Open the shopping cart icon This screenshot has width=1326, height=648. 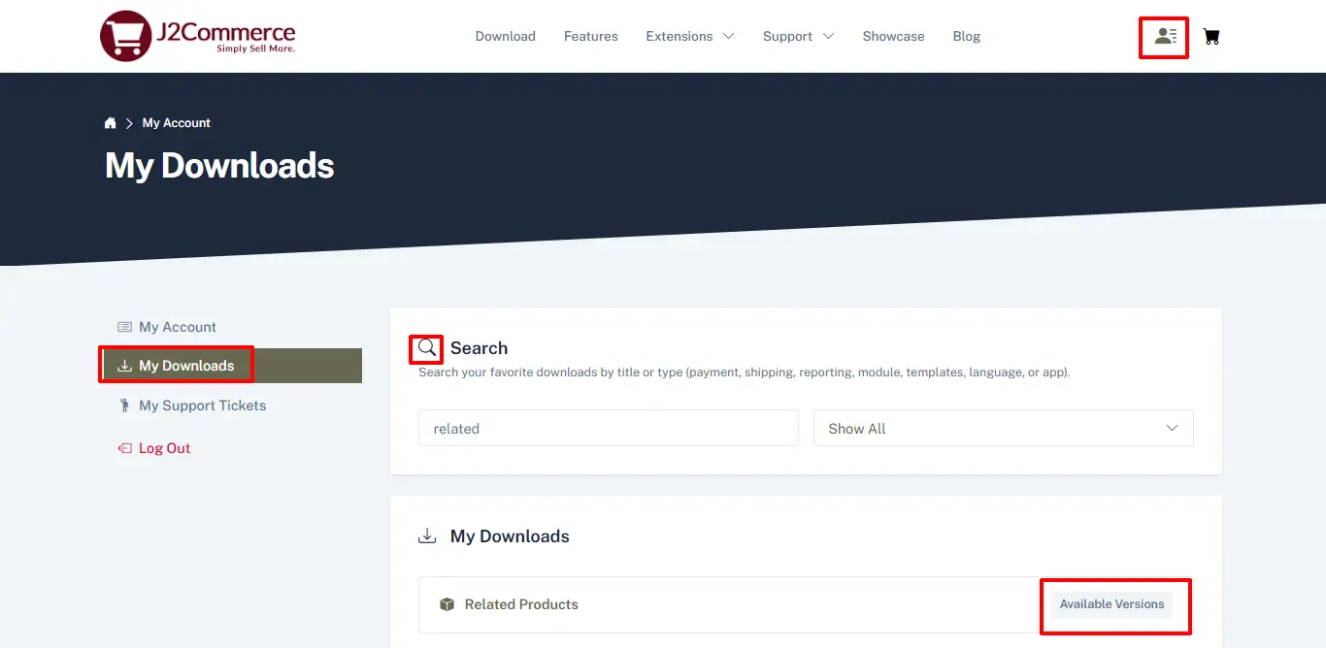coord(1210,37)
